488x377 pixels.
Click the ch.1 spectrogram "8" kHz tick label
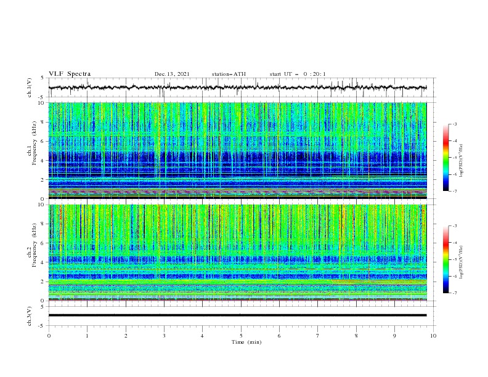point(43,122)
